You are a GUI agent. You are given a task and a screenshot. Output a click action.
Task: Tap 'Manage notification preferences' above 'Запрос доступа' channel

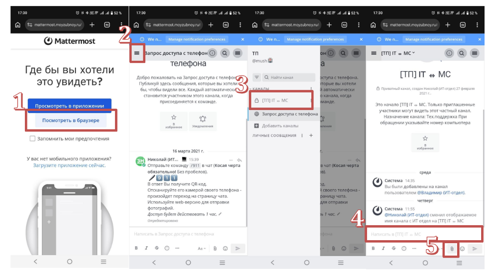pyautogui.click(x=197, y=39)
